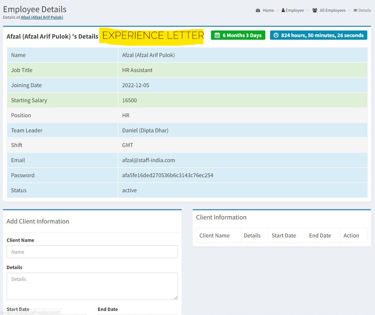Screen dimensions: 375x315
Task: Click the Client Name column header in table
Action: tap(214, 236)
